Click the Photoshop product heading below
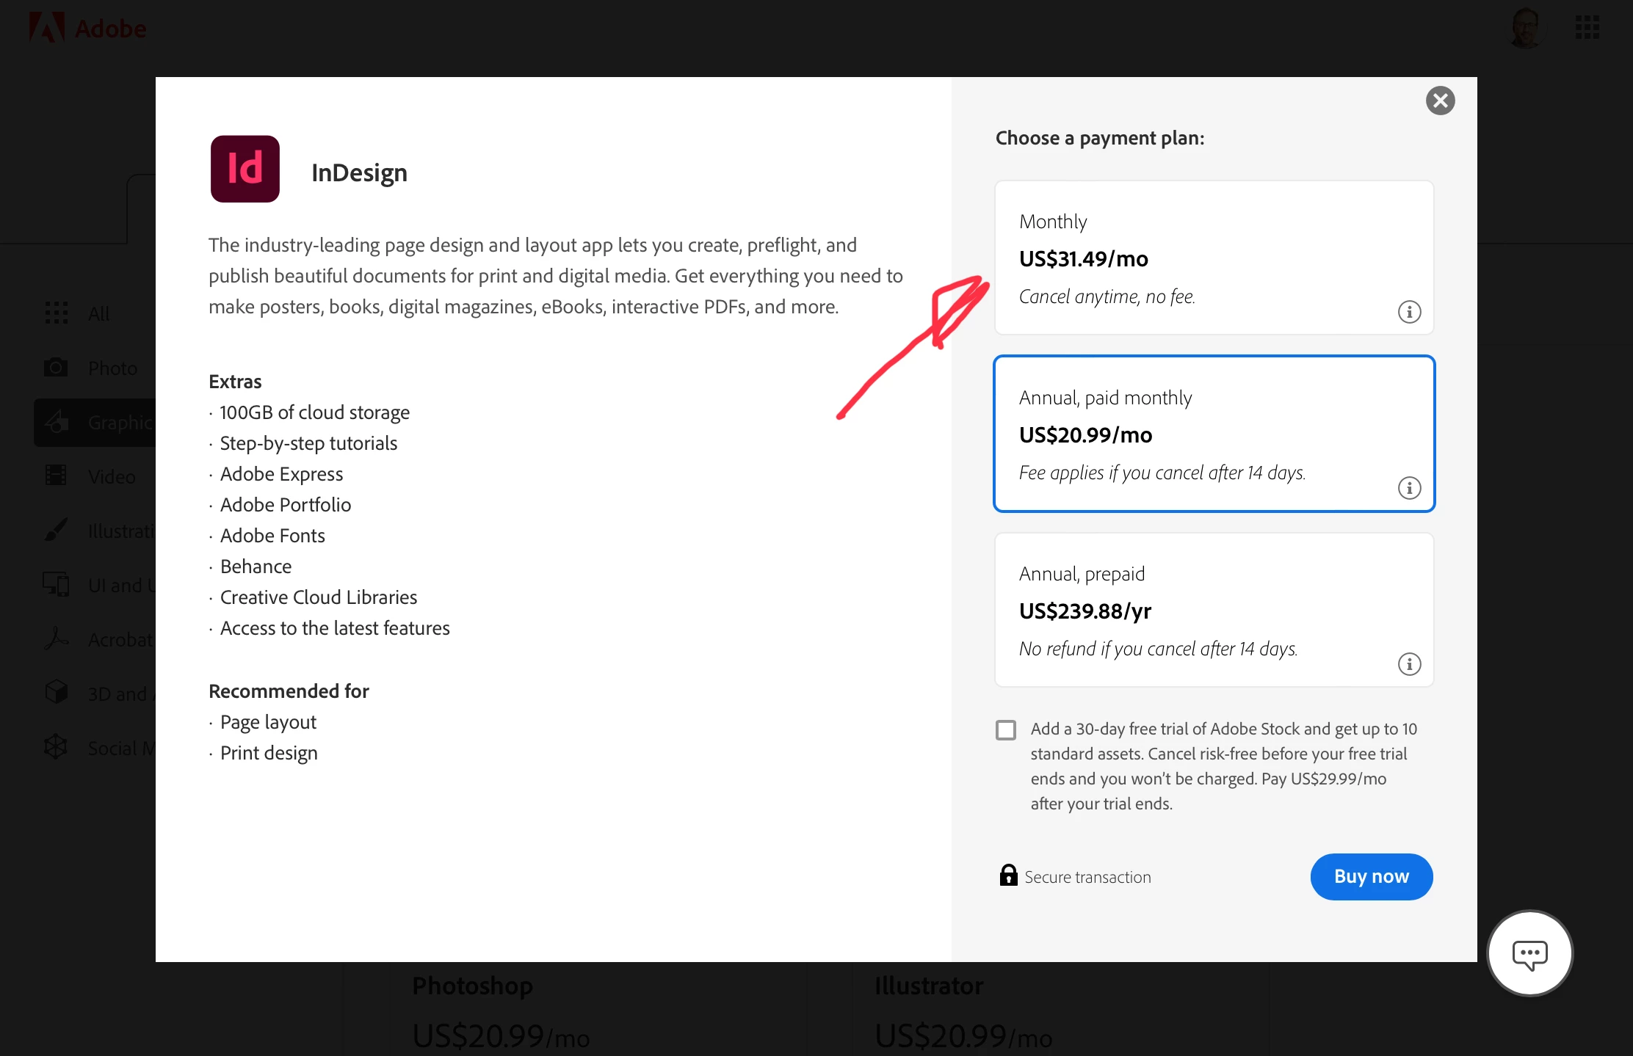 coord(472,986)
